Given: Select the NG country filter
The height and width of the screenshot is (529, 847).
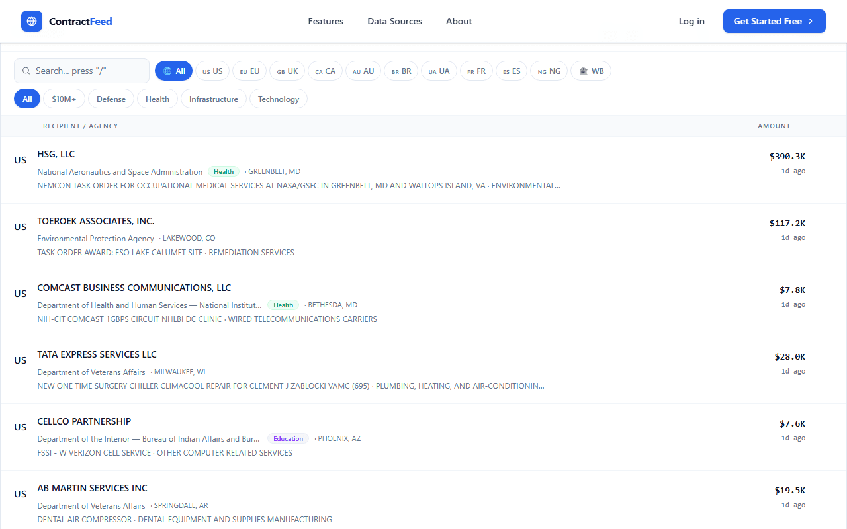Looking at the screenshot, I should (549, 71).
